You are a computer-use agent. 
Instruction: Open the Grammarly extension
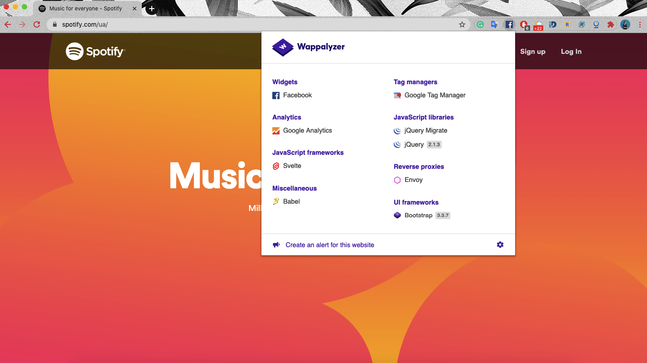click(x=480, y=24)
